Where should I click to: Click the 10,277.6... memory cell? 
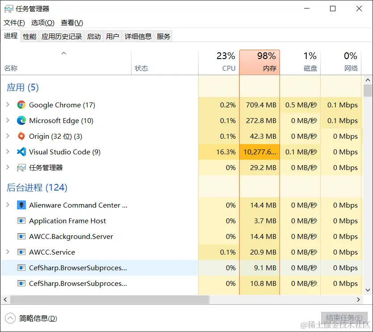(259, 152)
